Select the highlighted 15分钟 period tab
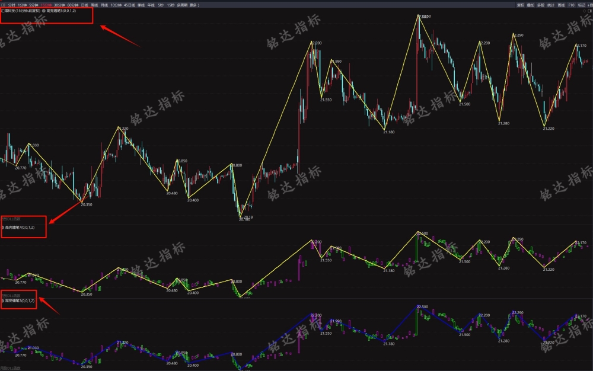The width and height of the screenshot is (593, 371). (x=46, y=5)
